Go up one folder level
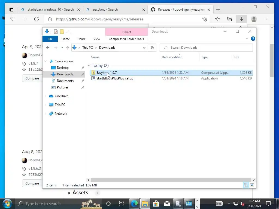 (68, 48)
